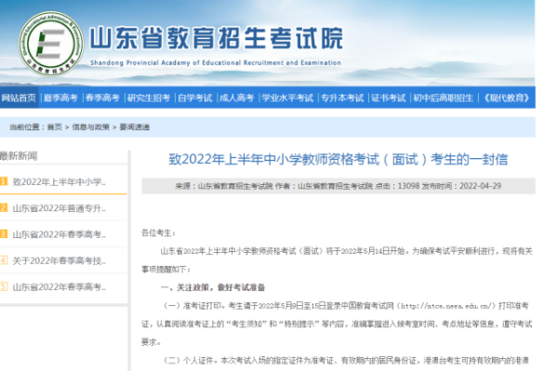Open the 证书考试 navigation item
This screenshot has width=558, height=371.
(x=388, y=98)
